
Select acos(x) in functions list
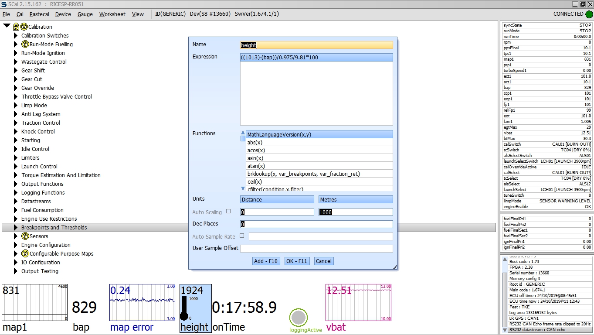[x=319, y=150]
